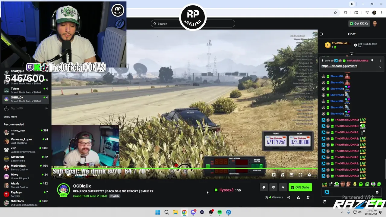The image size is (386, 217).
Task: Open Discord from taskbar
Action: pyautogui.click(x=193, y=212)
